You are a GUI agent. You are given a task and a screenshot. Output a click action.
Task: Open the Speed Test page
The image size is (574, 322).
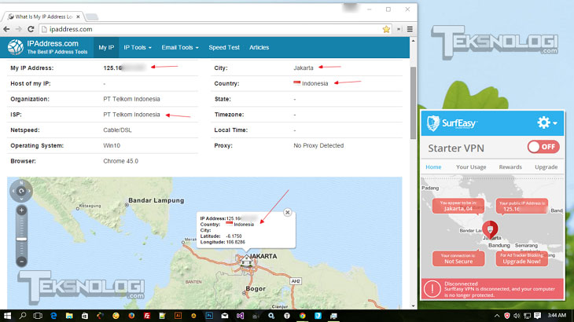click(224, 47)
